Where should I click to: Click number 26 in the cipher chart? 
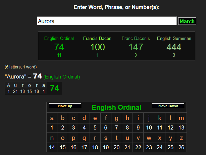pyautogui.click(x=181, y=147)
